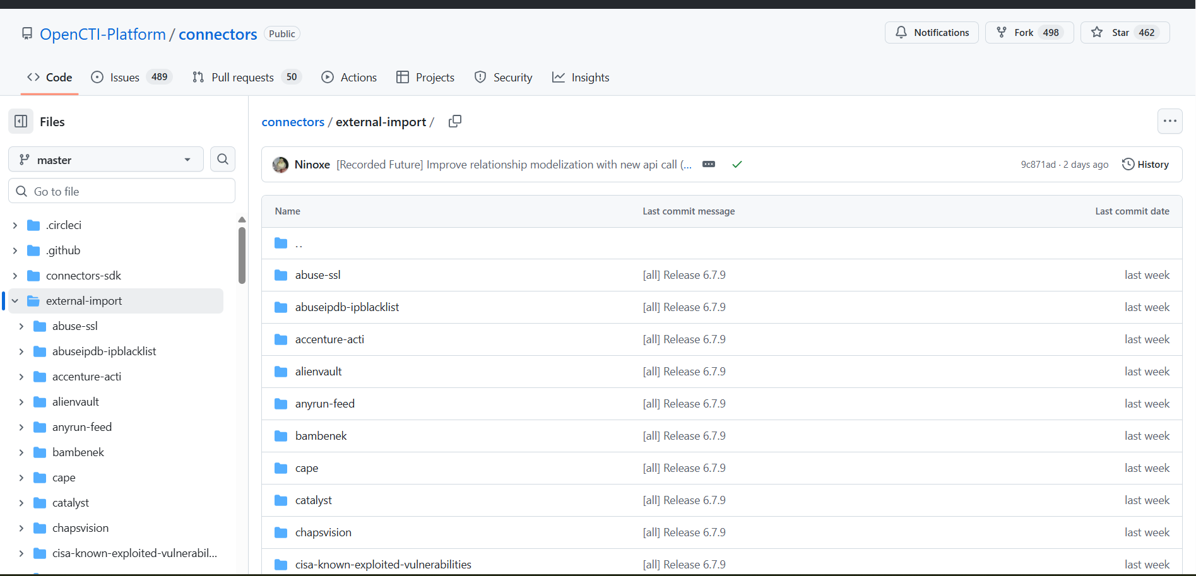
Task: Click Release 6.7.9 message in cape row
Action: tap(684, 468)
